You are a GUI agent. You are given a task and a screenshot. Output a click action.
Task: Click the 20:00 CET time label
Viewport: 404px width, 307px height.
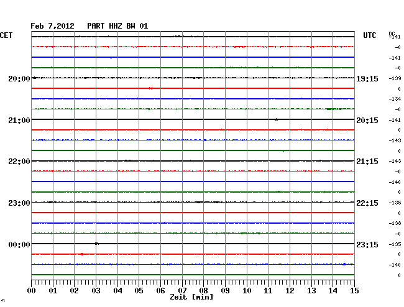(x=19, y=79)
